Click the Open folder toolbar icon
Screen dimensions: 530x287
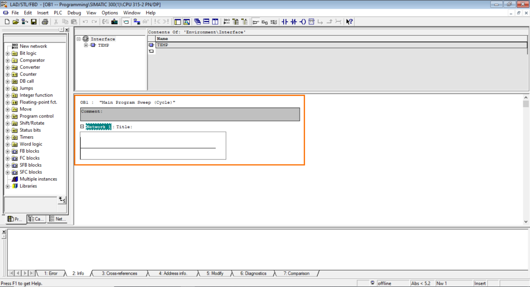pyautogui.click(x=16, y=22)
